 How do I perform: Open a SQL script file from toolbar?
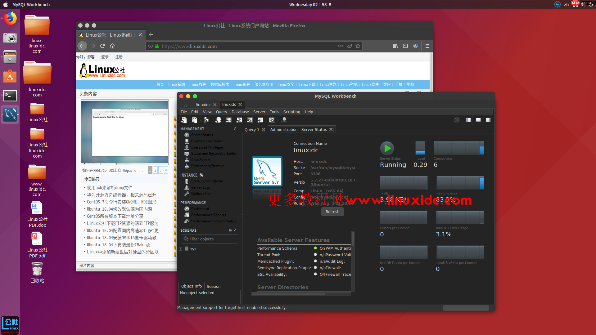195,120
